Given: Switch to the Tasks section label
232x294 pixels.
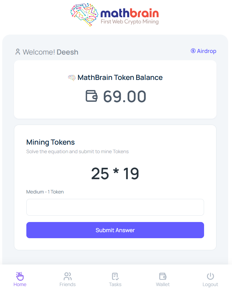Looking at the screenshot, I should (115, 284).
